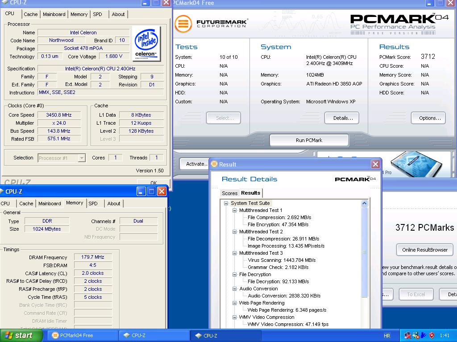Click the To Excel button
The width and height of the screenshot is (457, 342).
coord(416,294)
